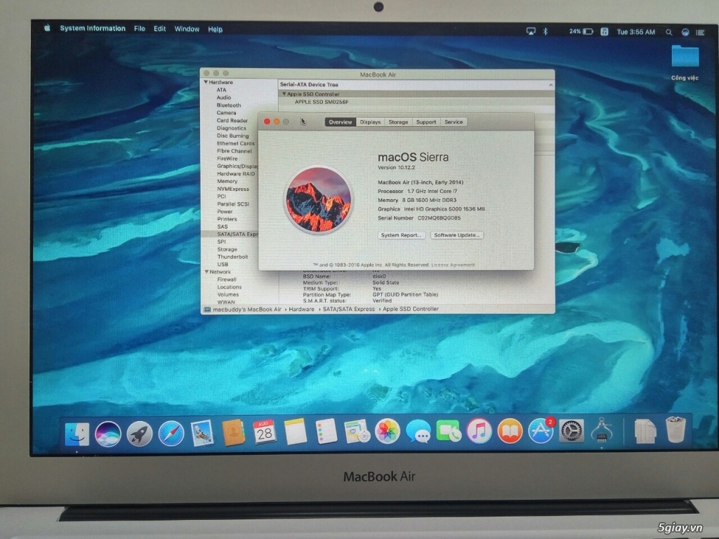
Task: Activate Siri from the Dock
Action: (108, 433)
